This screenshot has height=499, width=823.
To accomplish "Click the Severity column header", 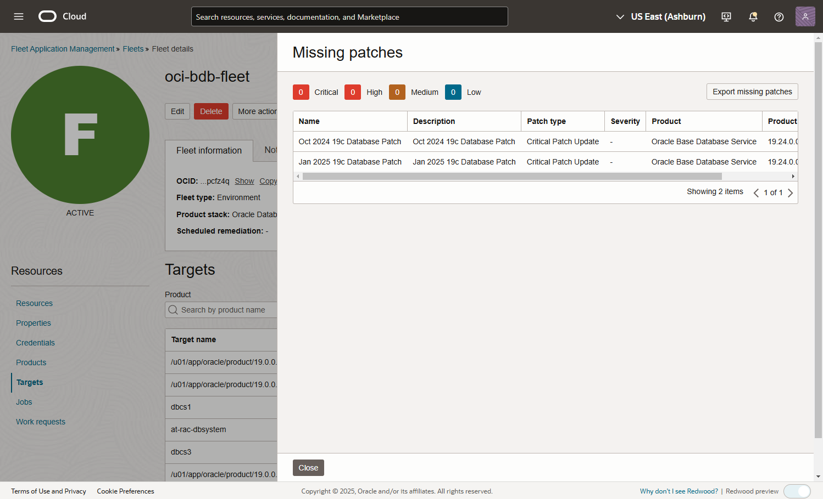I will 625,121.
